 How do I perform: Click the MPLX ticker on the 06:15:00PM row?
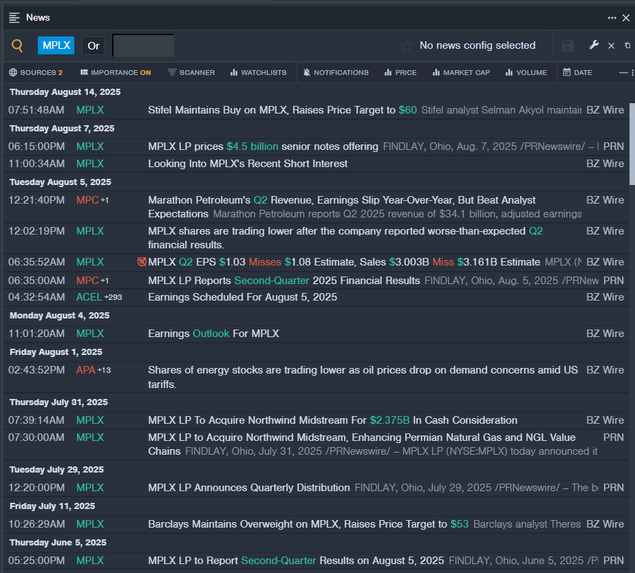90,147
